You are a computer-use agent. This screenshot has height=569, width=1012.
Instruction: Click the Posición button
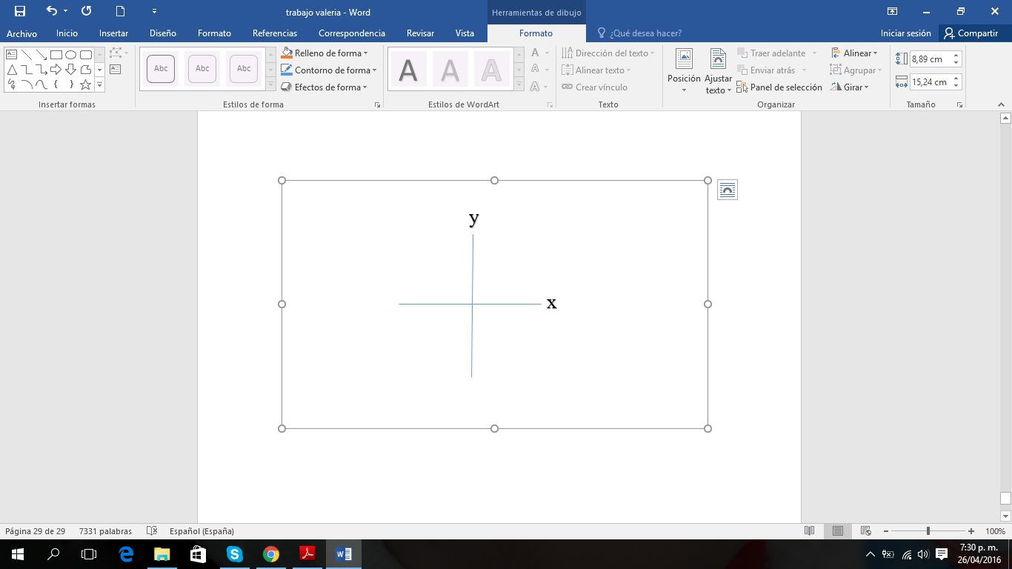683,72
